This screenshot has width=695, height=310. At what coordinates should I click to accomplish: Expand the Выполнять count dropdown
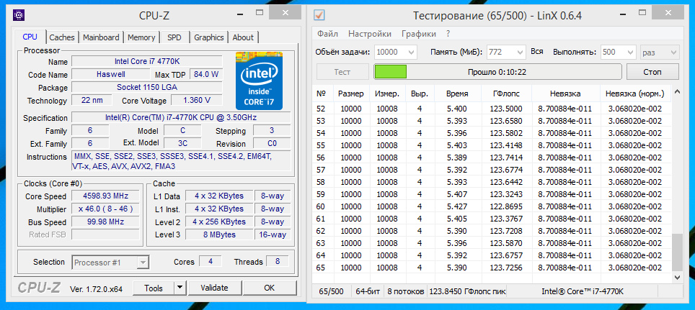click(629, 53)
